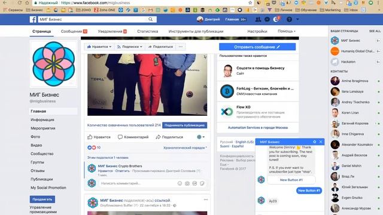The width and height of the screenshot is (383, 215).
Task: Like the post with Нравится thumb icon
Action: tap(99, 137)
